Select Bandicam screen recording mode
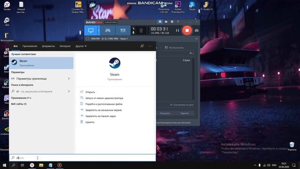The height and width of the screenshot is (169, 300). click(90, 31)
